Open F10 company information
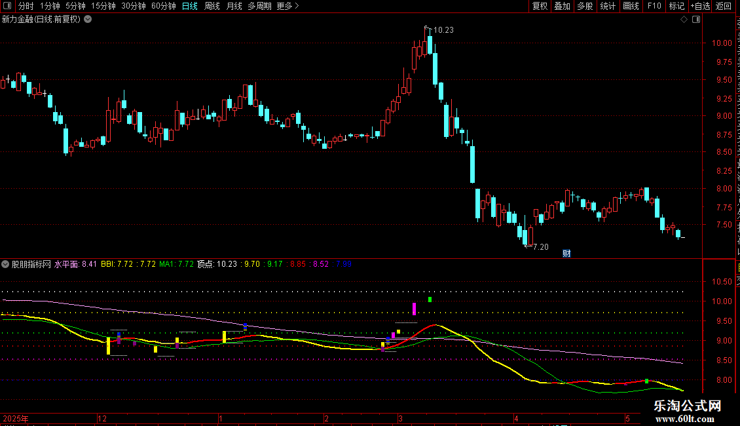Screen dimensions: 740x426 click(654, 6)
